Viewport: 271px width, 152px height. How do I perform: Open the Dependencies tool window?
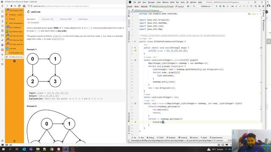coord(216,138)
